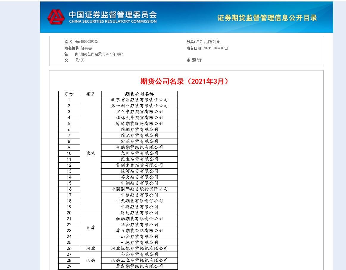346x270 pixels.
Task: Click the CSRC red logo emblem
Action: (56, 17)
